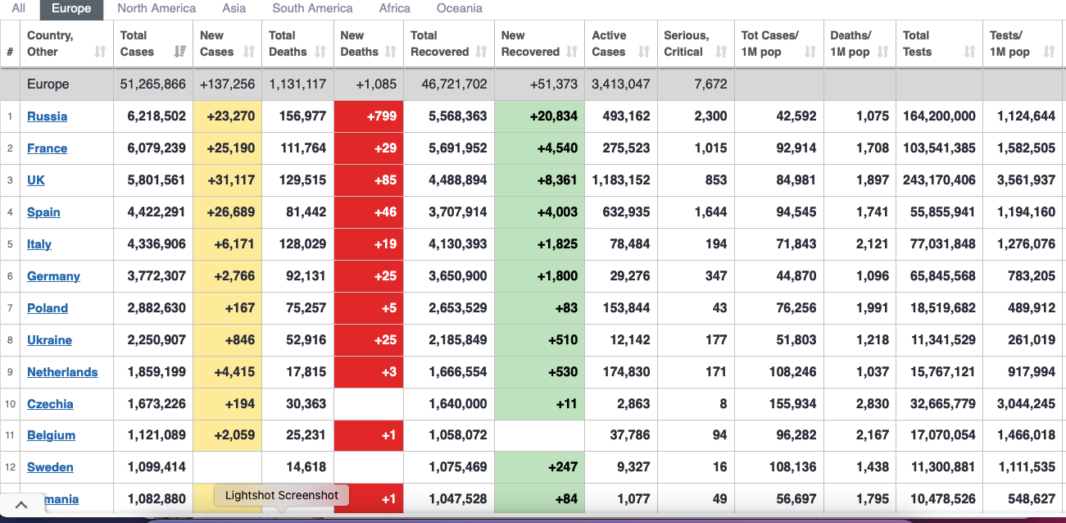
Task: Open the Spain country link
Action: point(43,212)
